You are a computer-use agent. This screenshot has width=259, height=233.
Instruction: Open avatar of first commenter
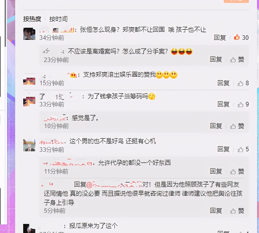pos(29,34)
